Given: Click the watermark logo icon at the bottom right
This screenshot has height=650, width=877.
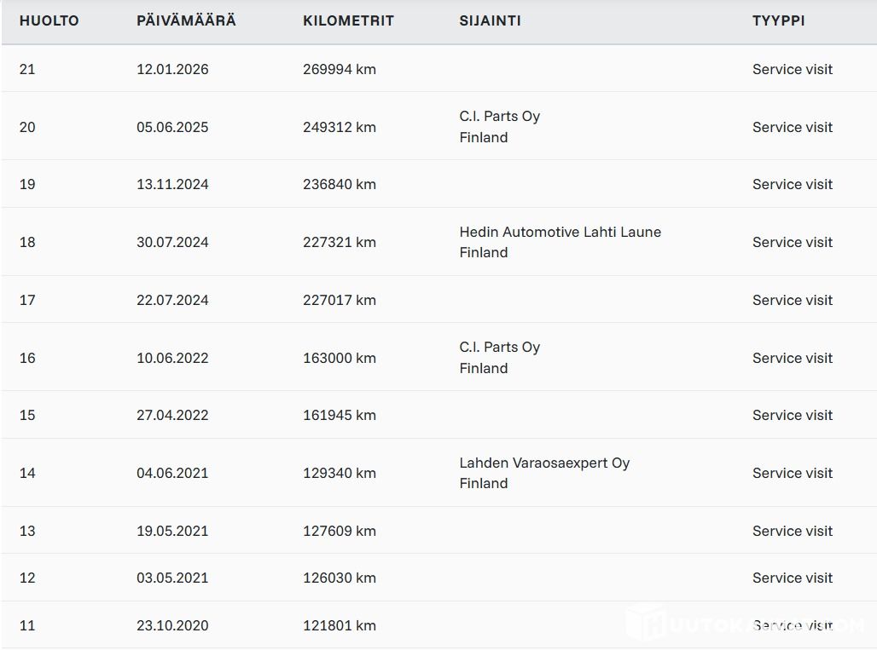Looking at the screenshot, I should pyautogui.click(x=645, y=623).
